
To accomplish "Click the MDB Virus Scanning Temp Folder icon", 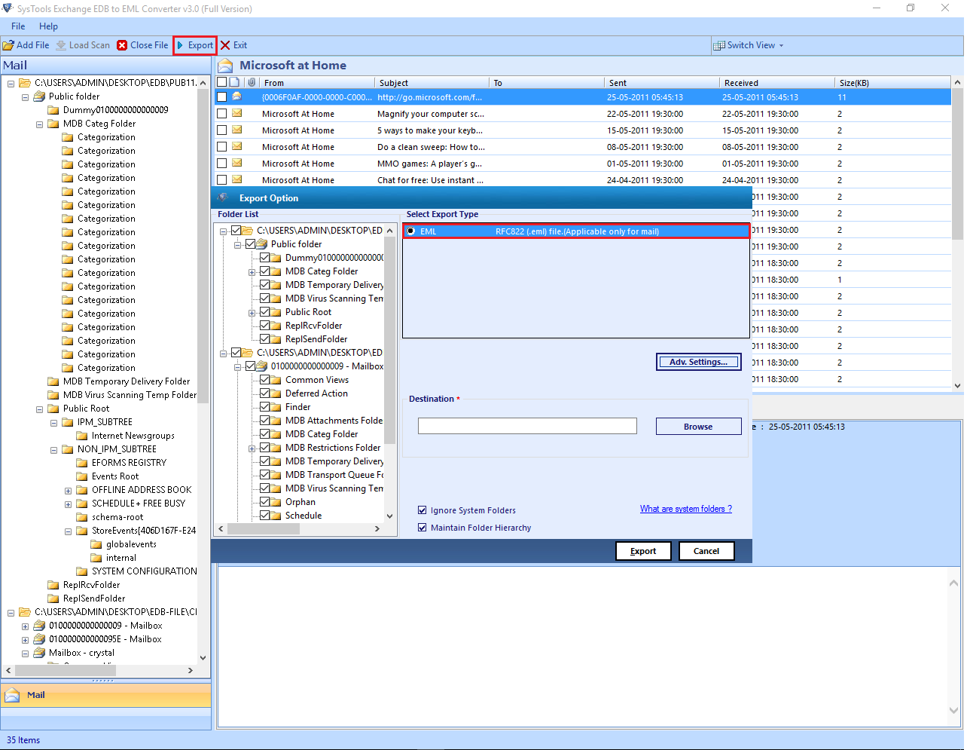I will tap(53, 395).
